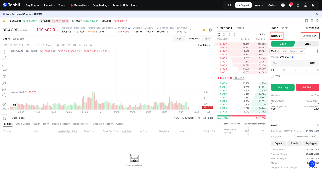The image size is (322, 171).
Task: Open the Last Price dropdown
Action: tap(204, 45)
